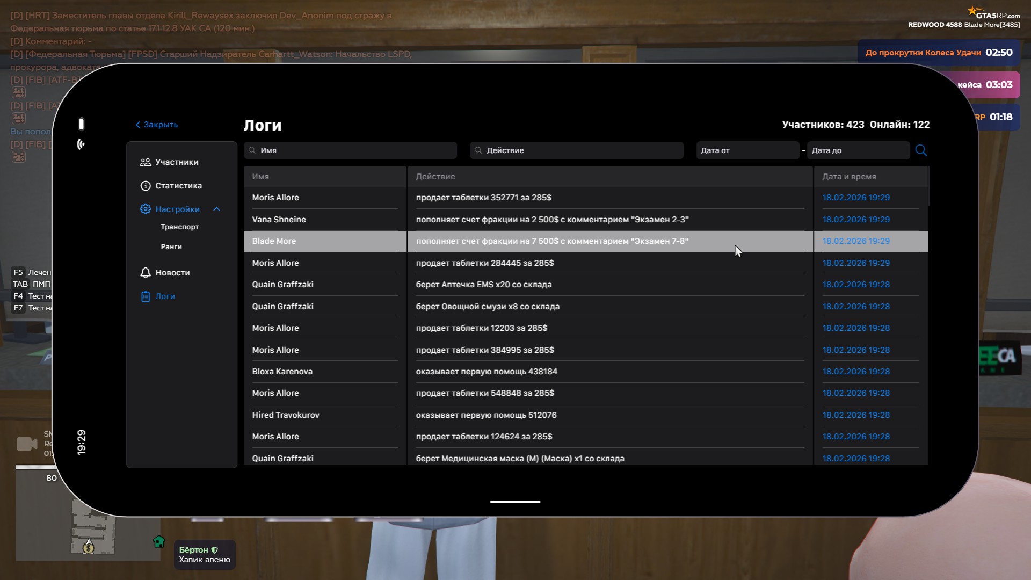Screen dimensions: 1031x580
Task: Click the Статистика info circle icon
Action: pos(145,186)
